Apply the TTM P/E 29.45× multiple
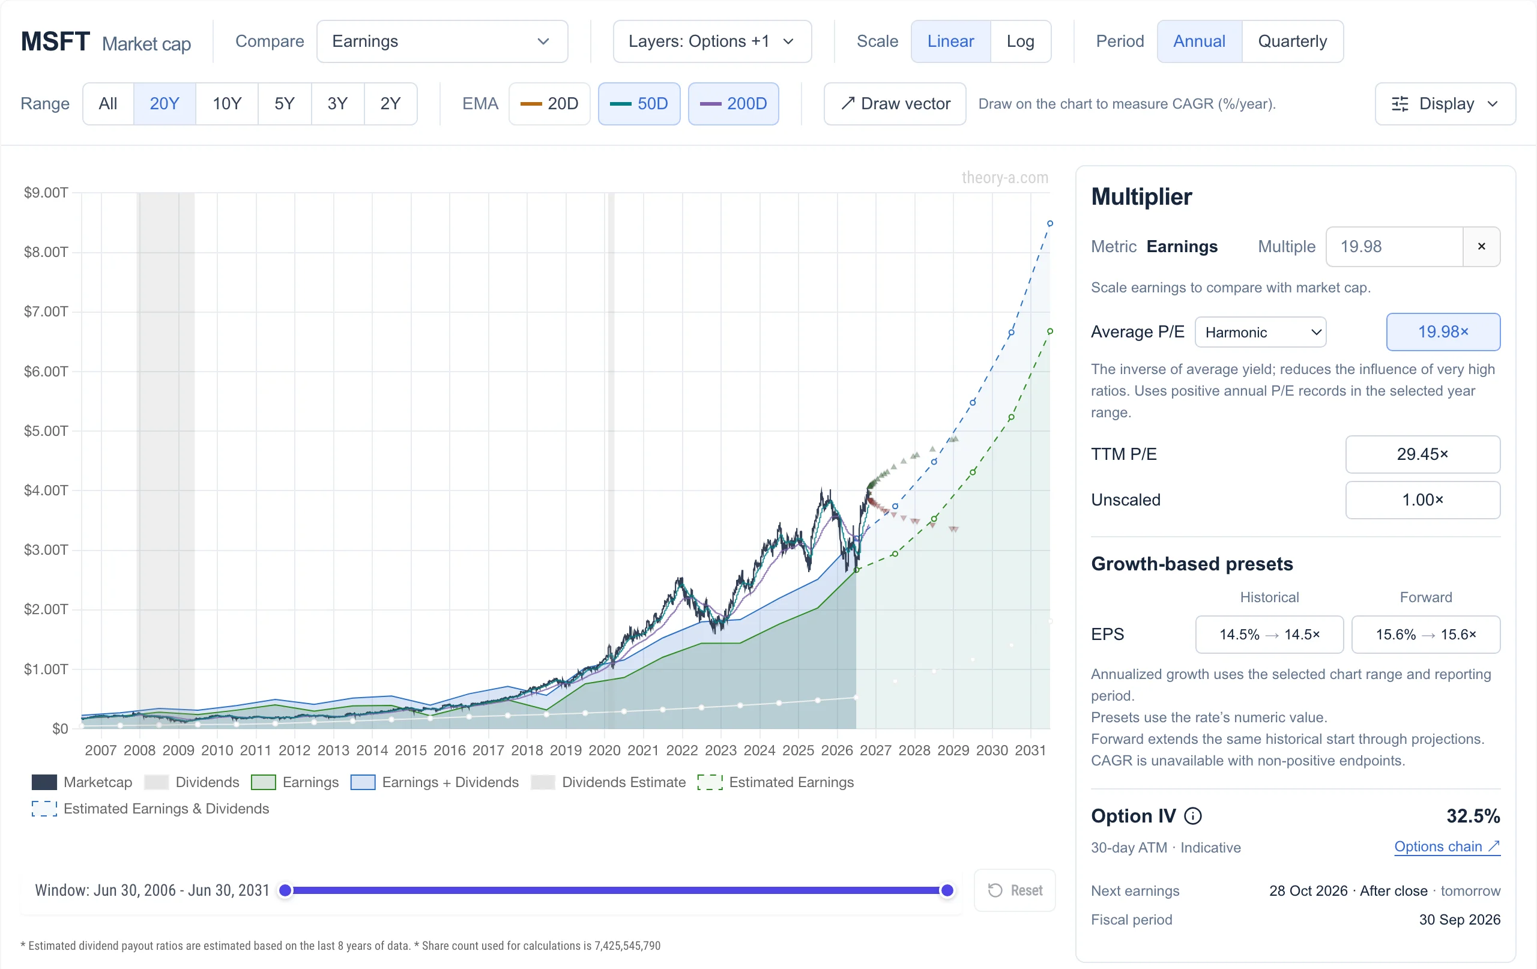 click(1422, 454)
